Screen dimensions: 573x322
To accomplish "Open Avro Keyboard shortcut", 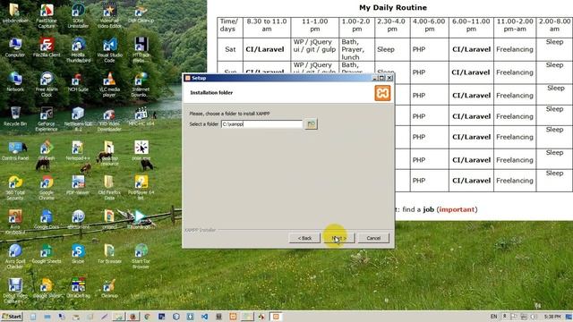I will 15,222.
